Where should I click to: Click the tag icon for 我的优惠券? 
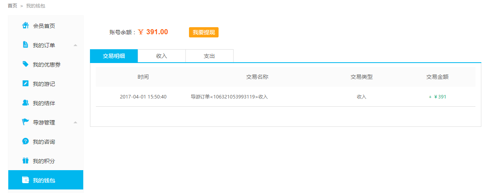(x=25, y=64)
